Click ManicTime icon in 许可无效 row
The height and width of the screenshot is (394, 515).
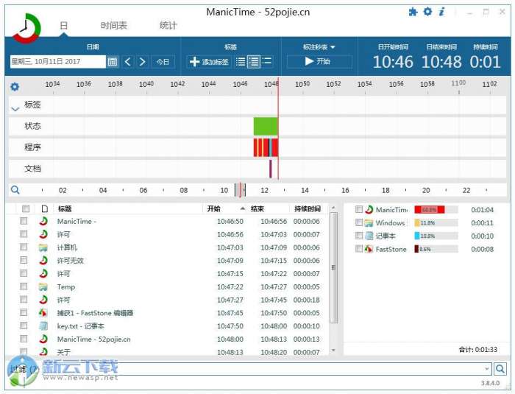[x=43, y=260]
